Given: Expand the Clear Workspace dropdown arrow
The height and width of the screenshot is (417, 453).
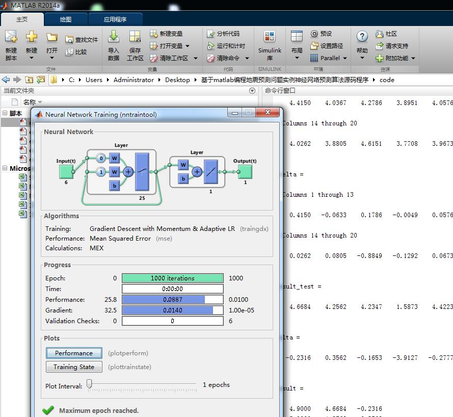Looking at the screenshot, I should (196, 58).
